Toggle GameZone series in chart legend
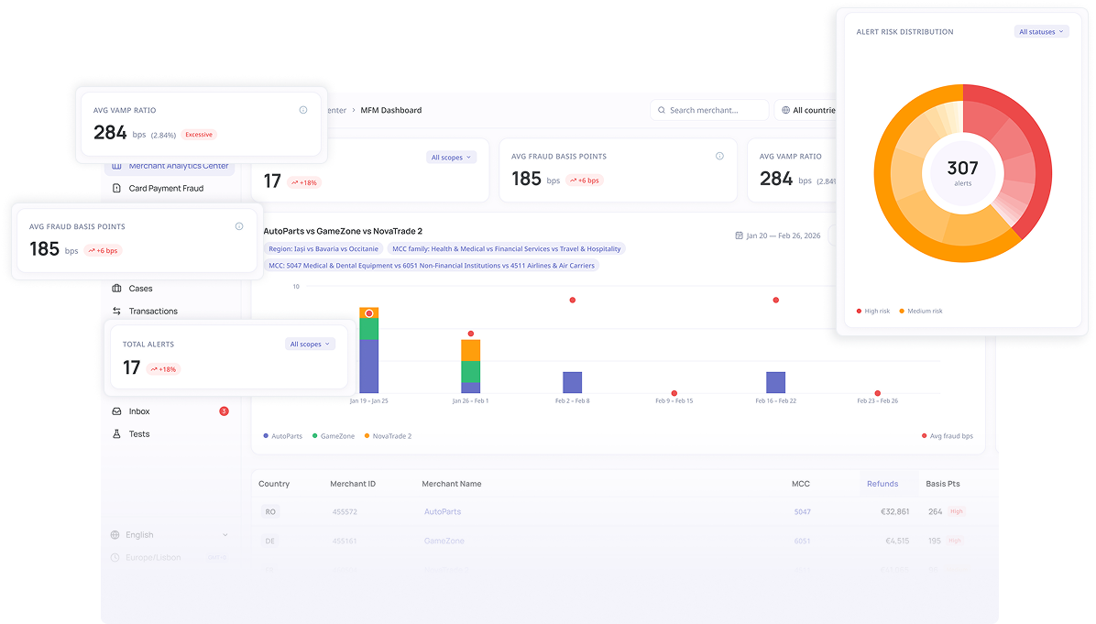 (x=334, y=436)
